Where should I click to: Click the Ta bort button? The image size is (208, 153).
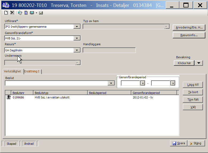point(193,92)
